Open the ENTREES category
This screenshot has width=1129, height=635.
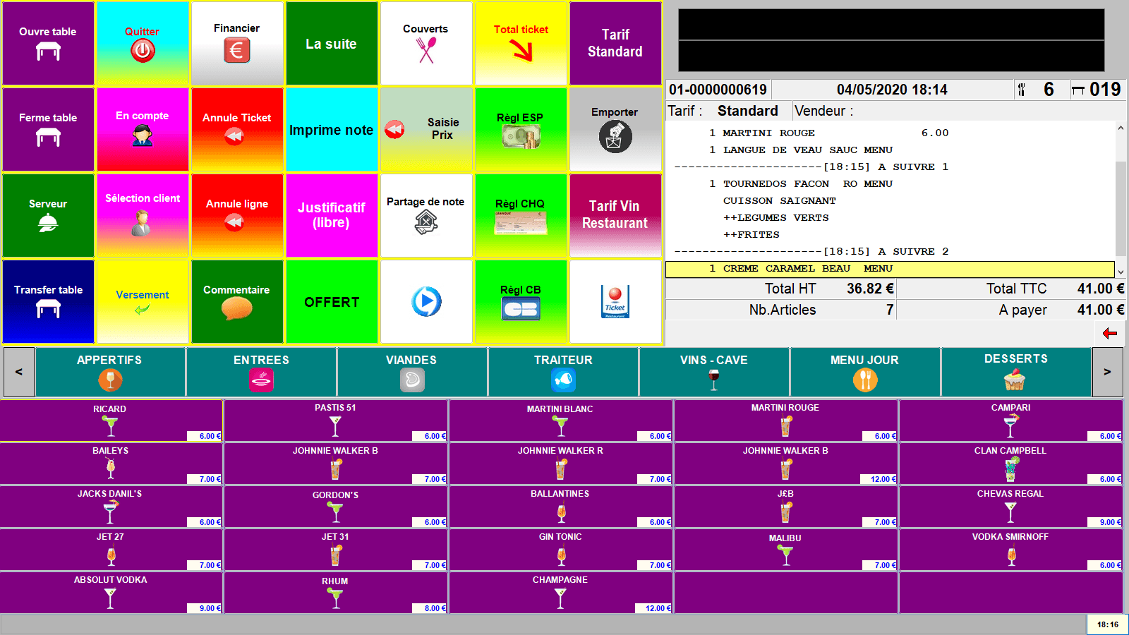click(261, 372)
